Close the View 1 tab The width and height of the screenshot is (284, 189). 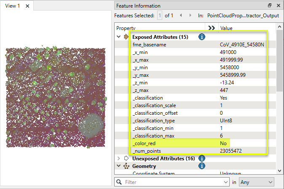click(x=27, y=6)
